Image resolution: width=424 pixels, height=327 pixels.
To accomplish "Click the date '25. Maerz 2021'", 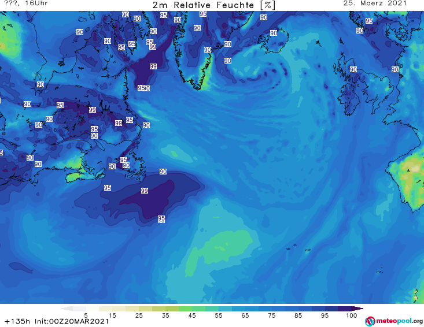I will click(375, 3).
